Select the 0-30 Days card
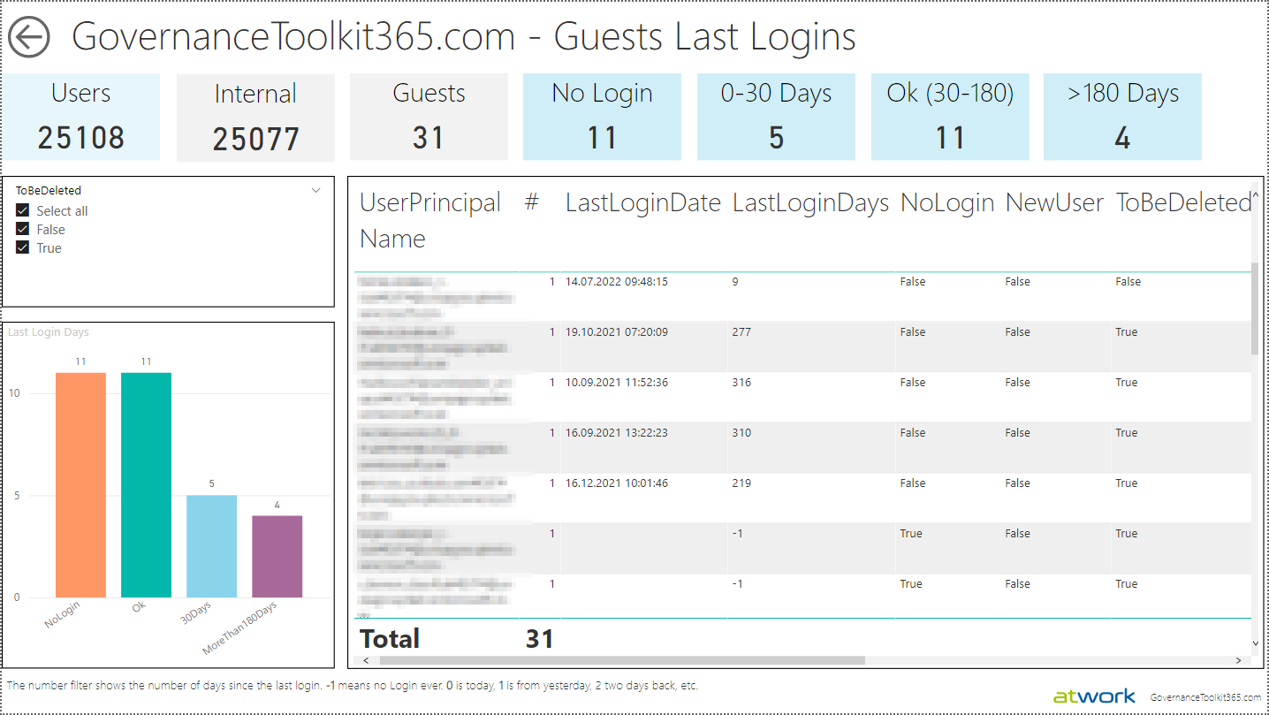 tap(776, 117)
